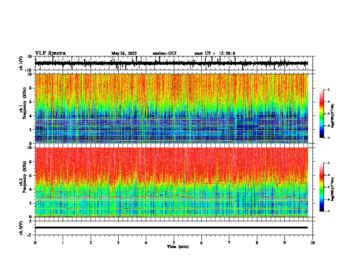Click the "4" kHz tick on ch.1 frequency axis
This screenshot has width=352, height=272.
pos(31,116)
